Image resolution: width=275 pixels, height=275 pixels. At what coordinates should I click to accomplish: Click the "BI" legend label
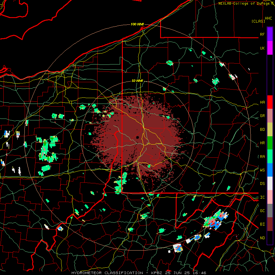tap(262, 224)
